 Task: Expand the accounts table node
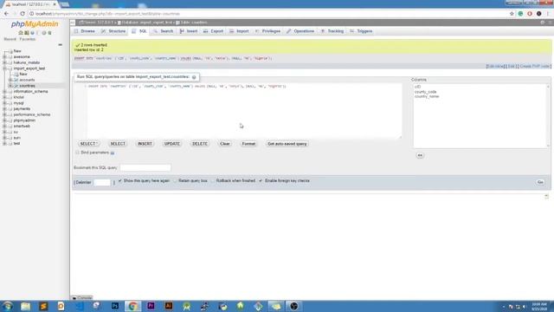point(10,80)
